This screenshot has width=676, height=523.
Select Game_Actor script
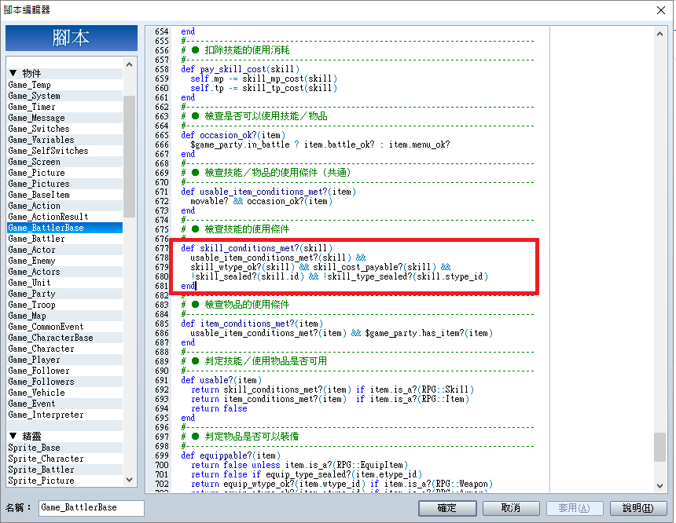64,250
